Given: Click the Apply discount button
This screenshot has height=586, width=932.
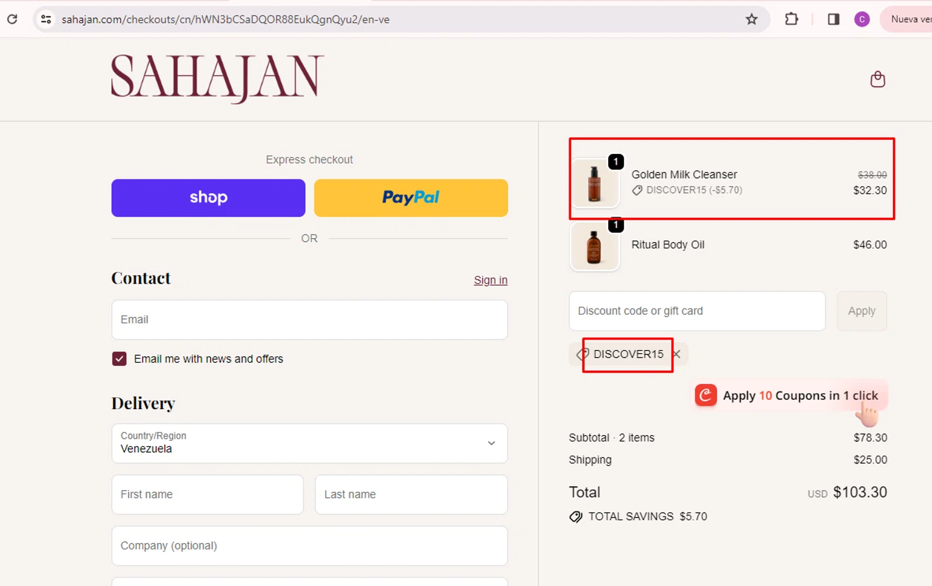Looking at the screenshot, I should (x=862, y=311).
